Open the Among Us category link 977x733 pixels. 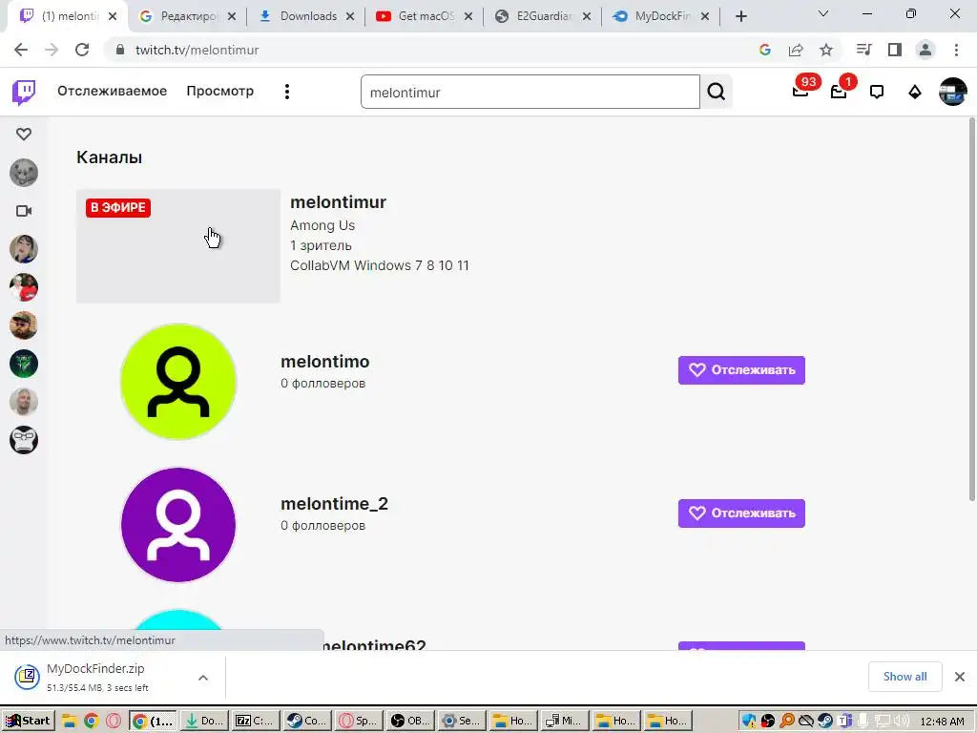pyautogui.click(x=322, y=225)
